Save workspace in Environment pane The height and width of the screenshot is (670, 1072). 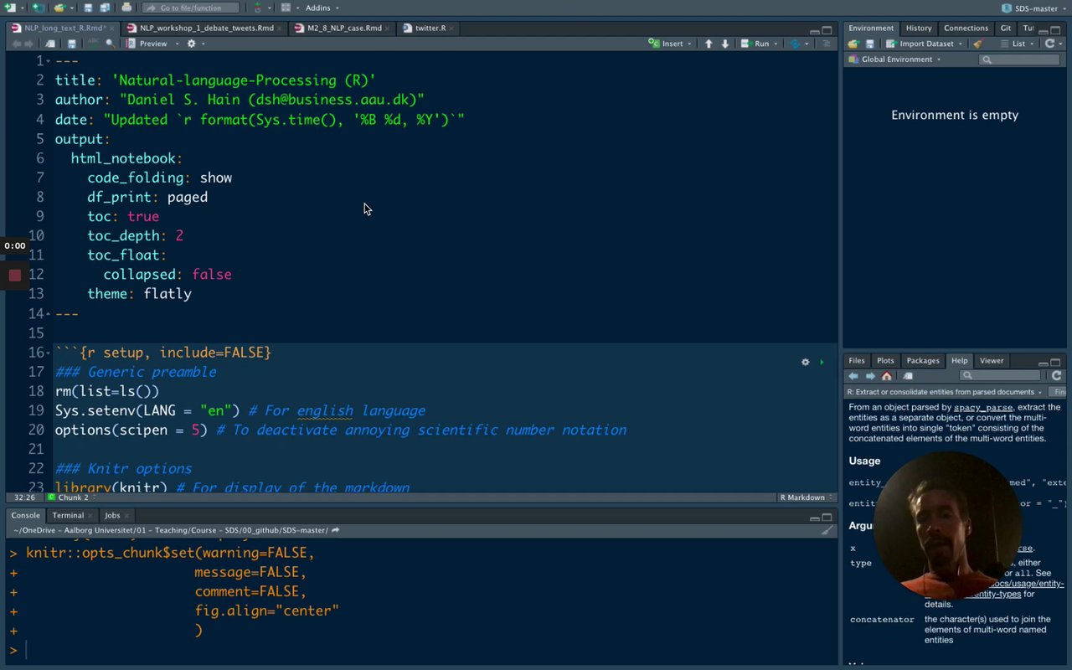pyautogui.click(x=870, y=44)
